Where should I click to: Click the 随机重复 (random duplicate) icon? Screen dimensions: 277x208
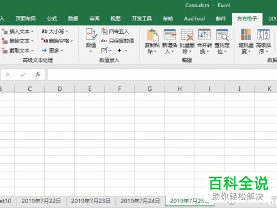point(246,34)
